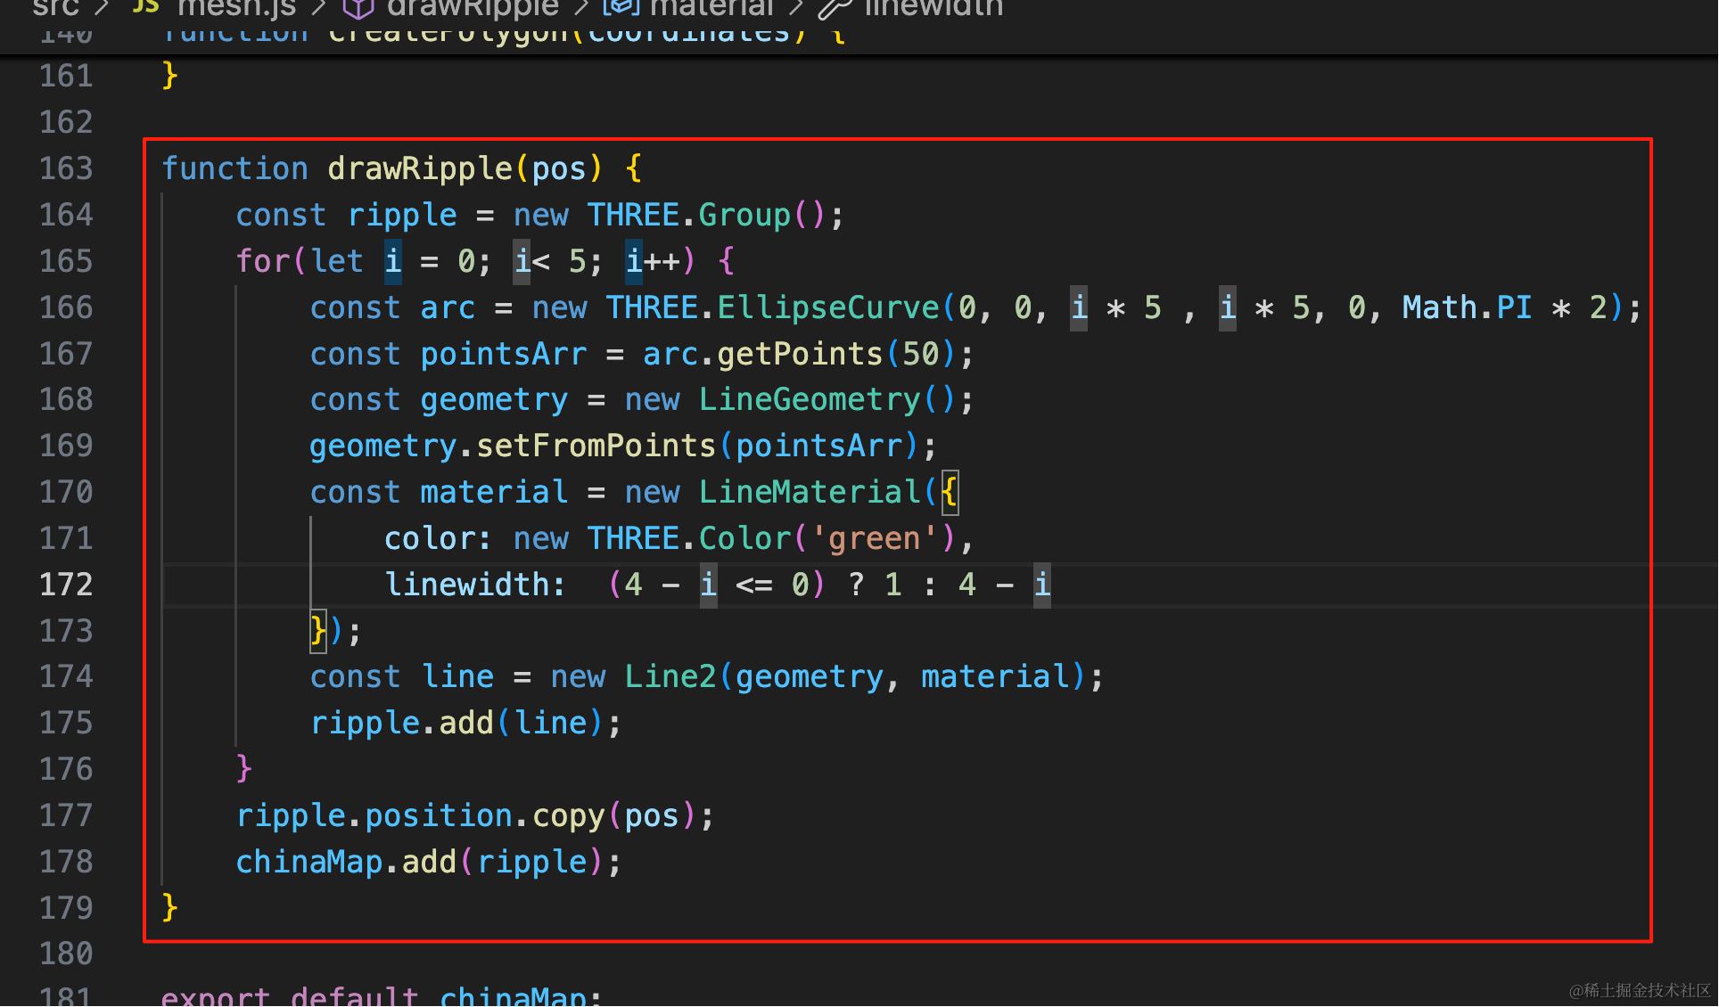
Task: Open the src folder breadcrumb
Action: tap(55, 8)
